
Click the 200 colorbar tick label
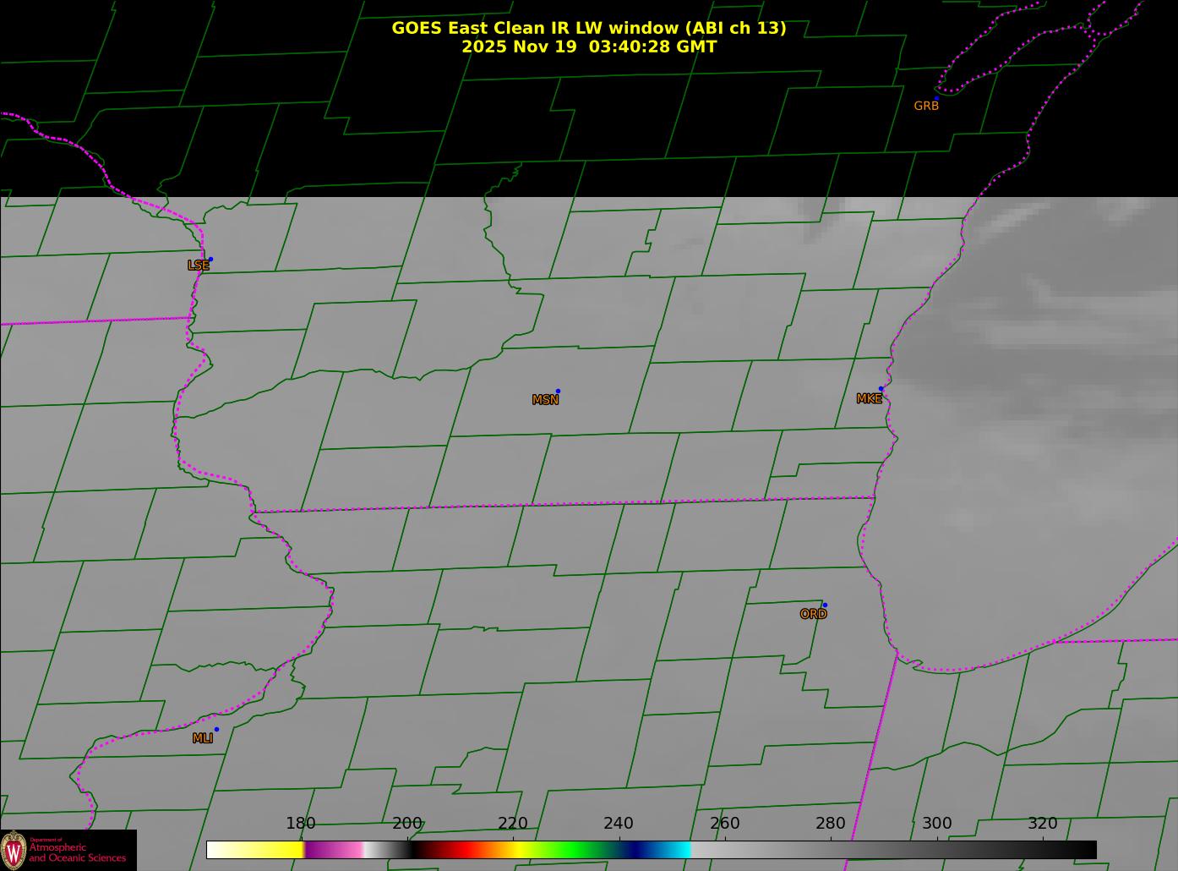406,824
